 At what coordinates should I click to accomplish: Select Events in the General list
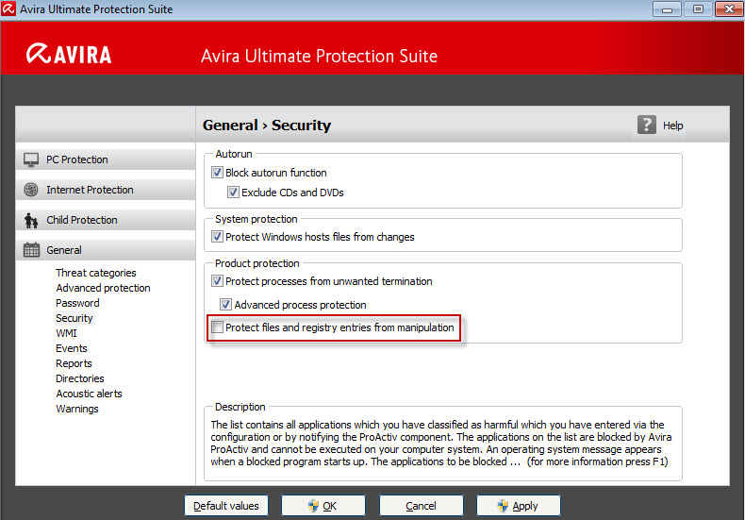(x=72, y=348)
